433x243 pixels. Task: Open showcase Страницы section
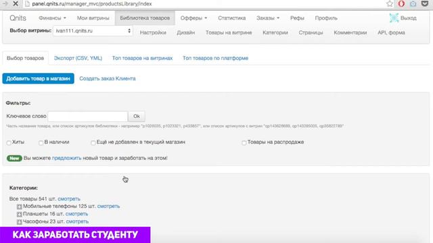(311, 32)
